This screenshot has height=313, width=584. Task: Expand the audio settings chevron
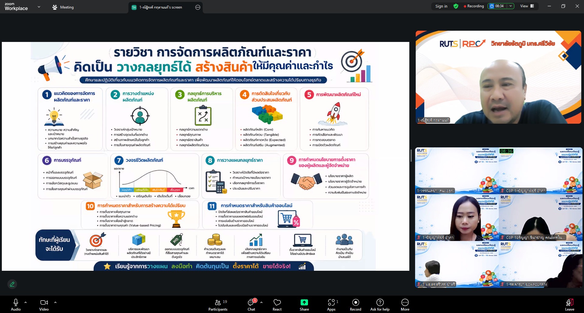[26, 302]
